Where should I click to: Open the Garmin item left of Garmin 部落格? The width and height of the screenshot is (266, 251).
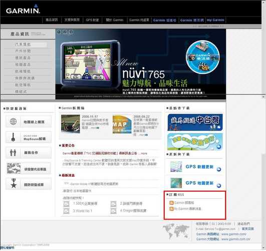coord(139,20)
